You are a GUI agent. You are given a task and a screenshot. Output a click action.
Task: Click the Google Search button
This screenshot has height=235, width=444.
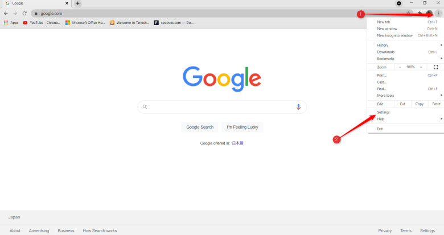point(200,127)
